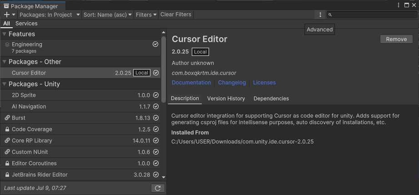Click Clear Filters button
419x195 pixels.
point(176,15)
